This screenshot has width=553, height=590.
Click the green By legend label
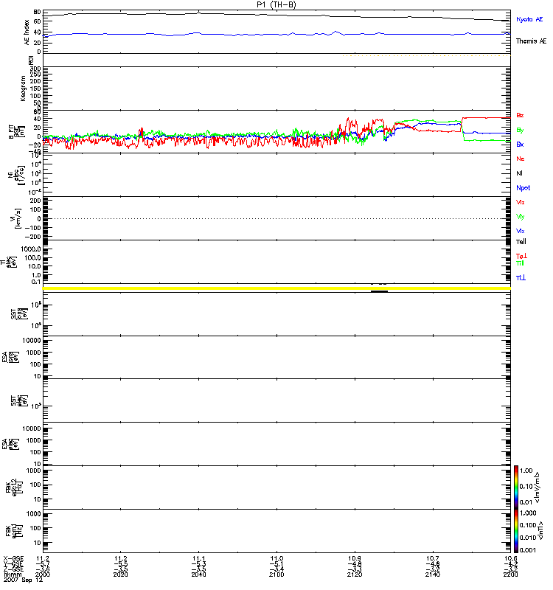[x=520, y=130]
